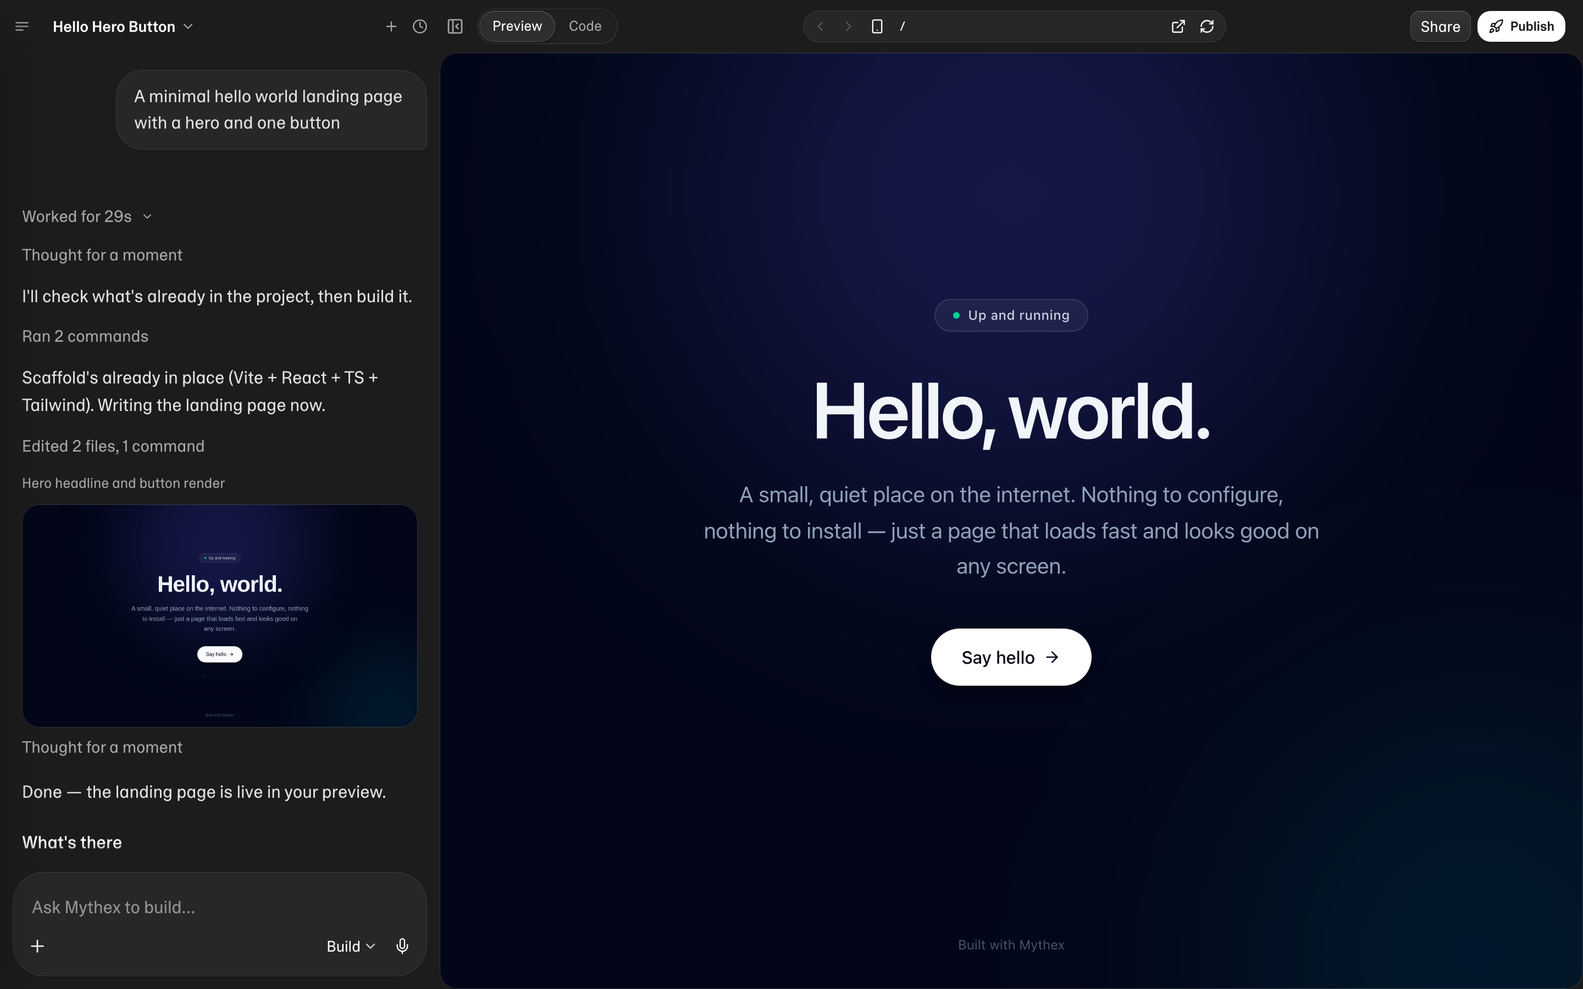Screen dimensions: 1583x989
Task: Expand Worked for 29s details
Action: tap(87, 216)
